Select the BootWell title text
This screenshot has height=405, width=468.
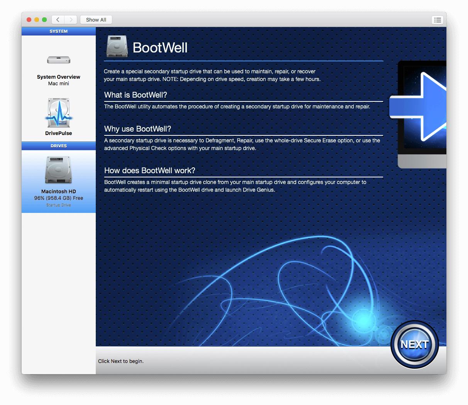pos(160,47)
